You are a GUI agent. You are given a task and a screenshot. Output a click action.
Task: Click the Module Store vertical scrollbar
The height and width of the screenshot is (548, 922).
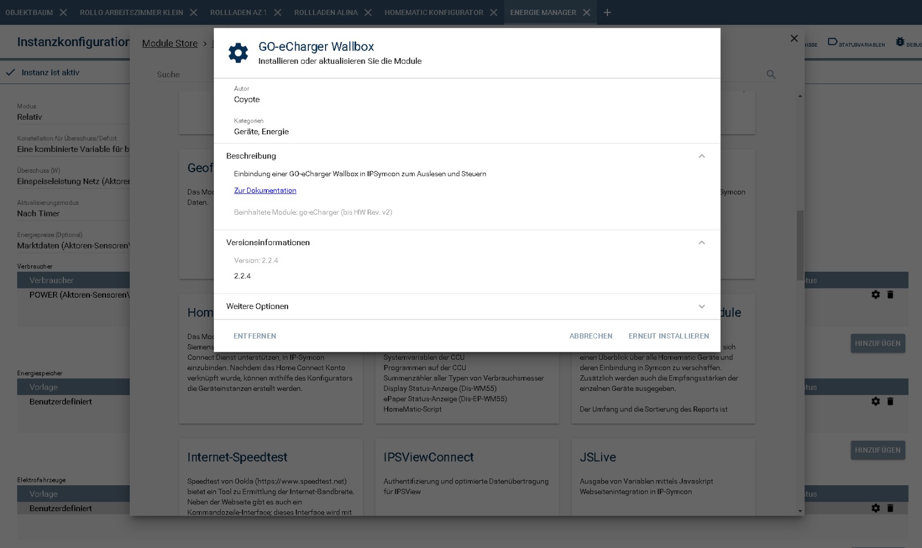pyautogui.click(x=800, y=245)
